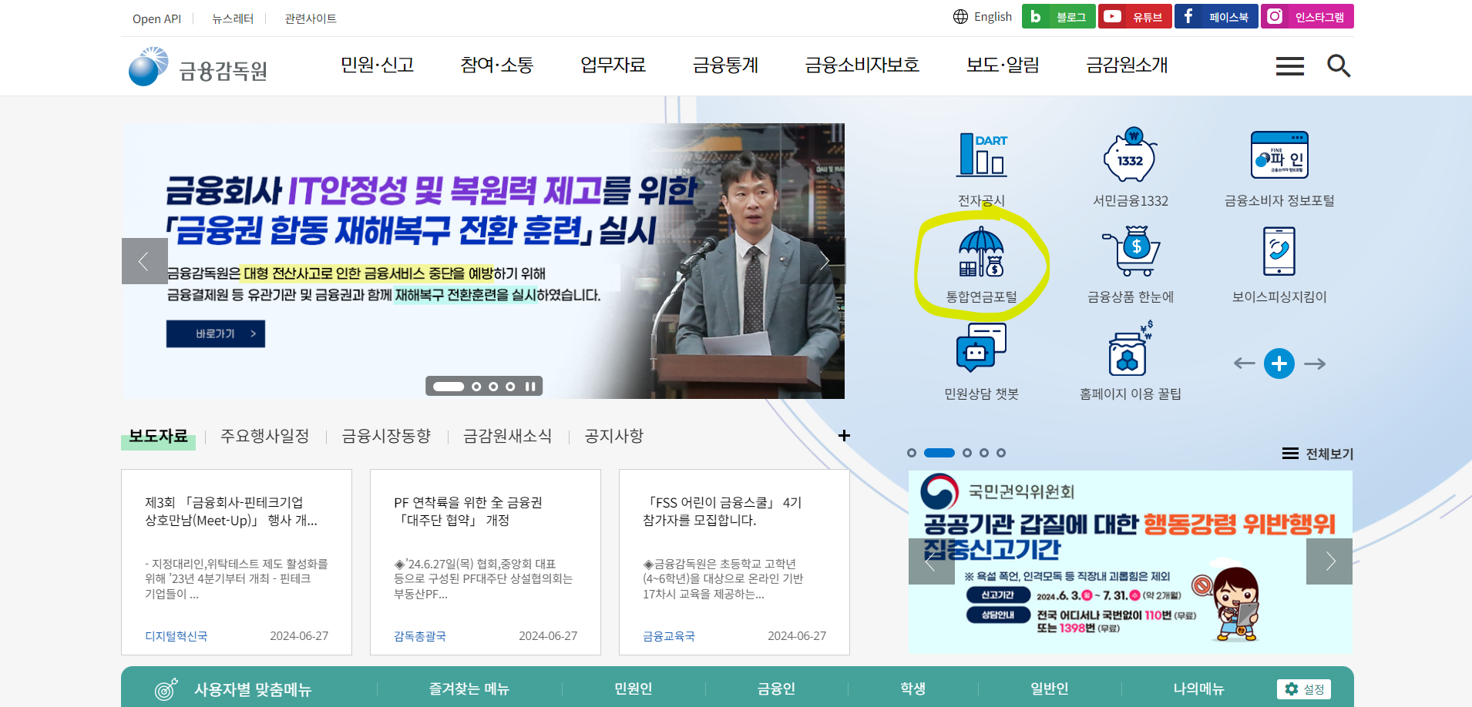Open the 인스타그램 social button
This screenshot has height=707, width=1472.
1307,16
